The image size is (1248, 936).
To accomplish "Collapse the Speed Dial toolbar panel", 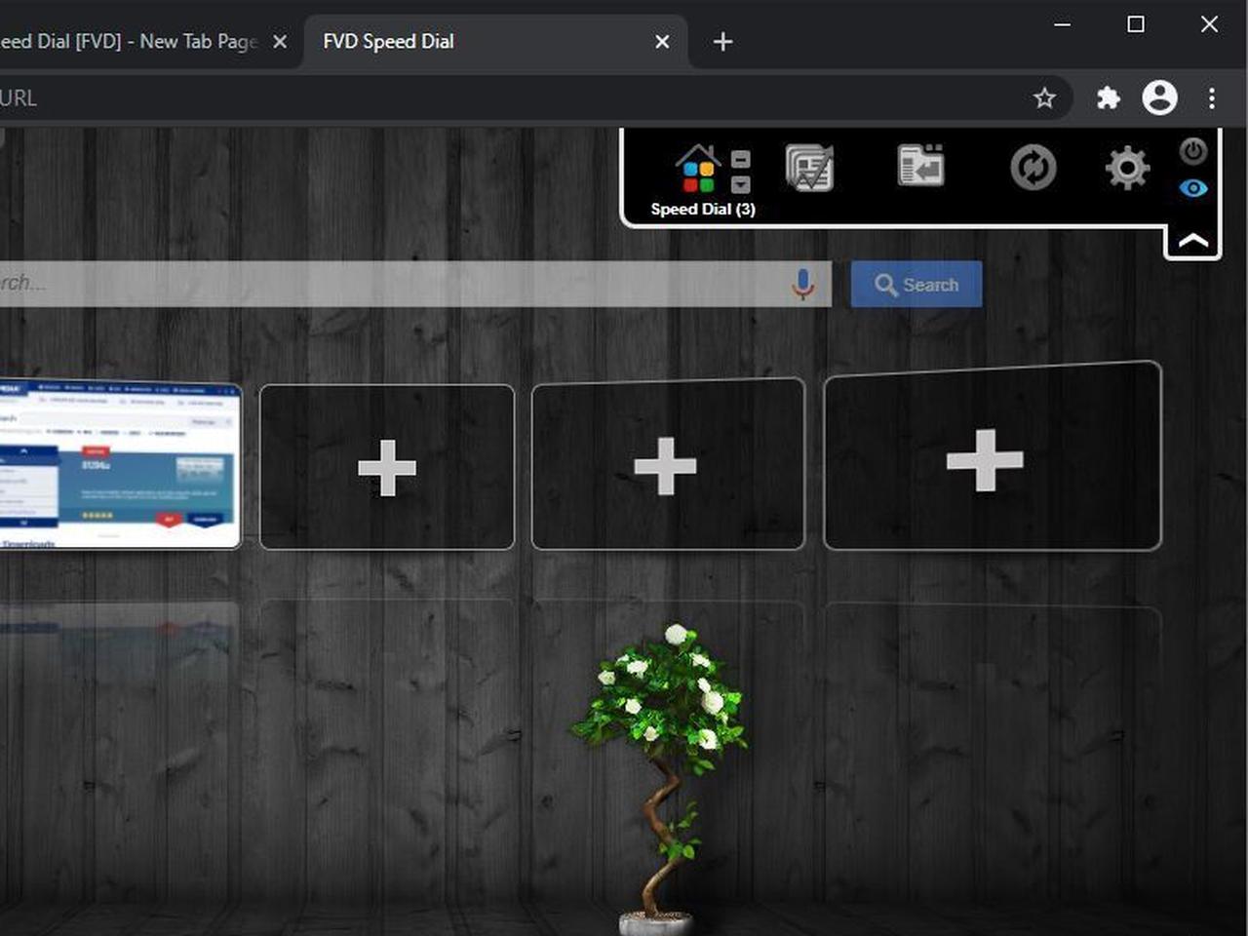I will coord(1192,241).
